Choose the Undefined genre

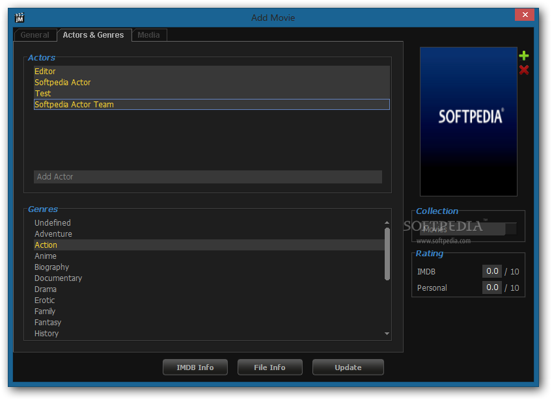pos(209,223)
